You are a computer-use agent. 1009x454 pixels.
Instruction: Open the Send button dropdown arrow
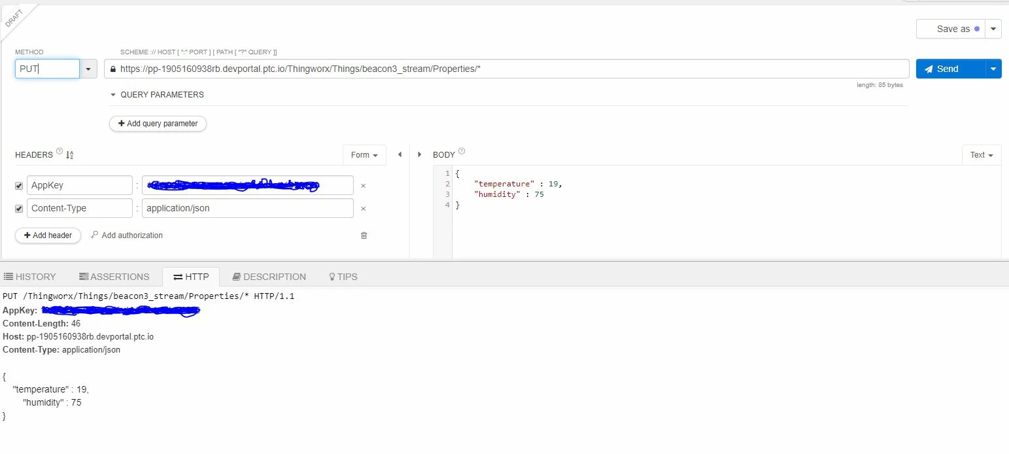(993, 69)
